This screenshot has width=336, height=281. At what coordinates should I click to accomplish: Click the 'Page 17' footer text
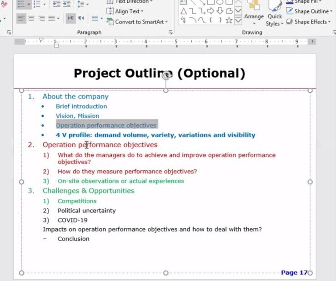294,273
